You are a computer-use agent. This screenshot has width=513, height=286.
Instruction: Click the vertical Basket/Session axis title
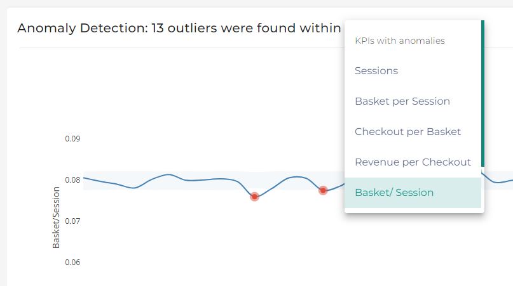pos(56,218)
